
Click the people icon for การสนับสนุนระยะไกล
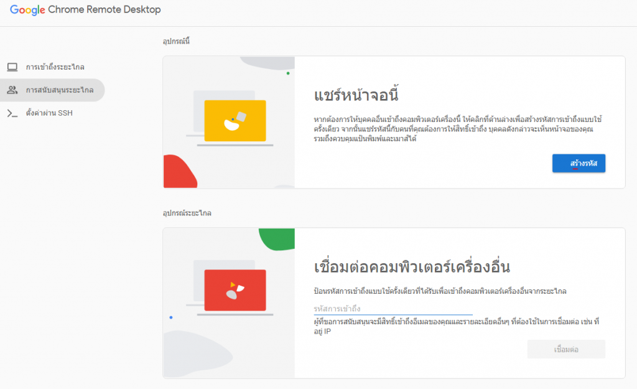click(12, 90)
